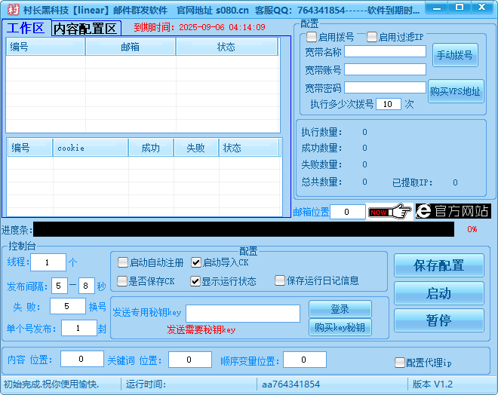Click the 手动拨号 button
498x395 pixels.
(455, 55)
